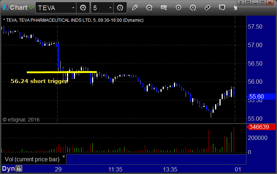Click the 346639 volume value marker
The image size is (277, 174).
261,127
